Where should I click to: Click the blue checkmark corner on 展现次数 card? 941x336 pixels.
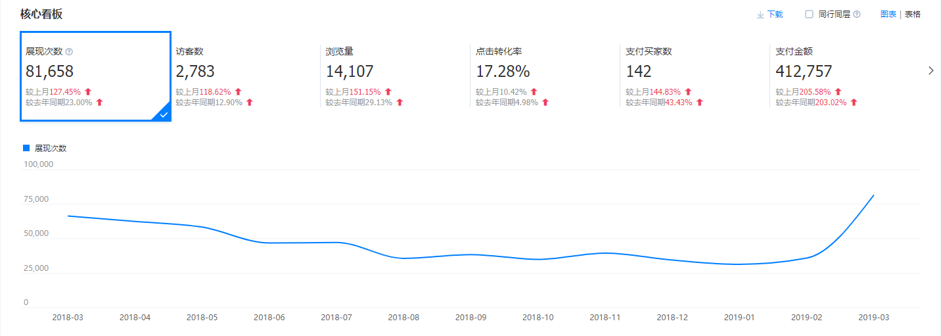click(x=163, y=114)
